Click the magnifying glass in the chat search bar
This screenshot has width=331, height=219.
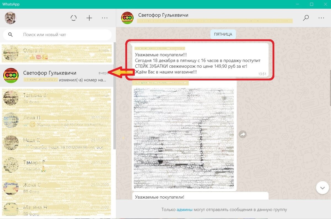click(10, 34)
